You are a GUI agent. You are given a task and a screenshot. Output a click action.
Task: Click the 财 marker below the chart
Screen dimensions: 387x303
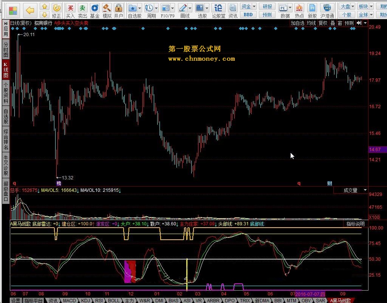(x=330, y=184)
